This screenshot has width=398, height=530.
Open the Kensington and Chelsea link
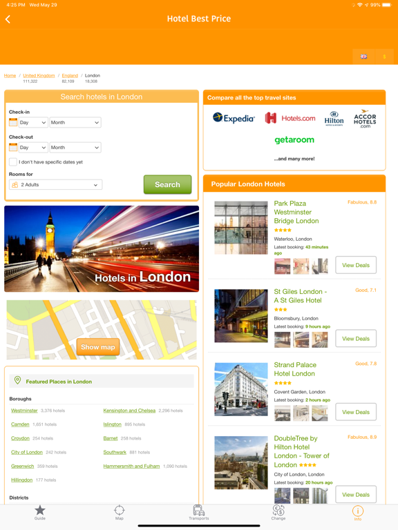click(129, 411)
